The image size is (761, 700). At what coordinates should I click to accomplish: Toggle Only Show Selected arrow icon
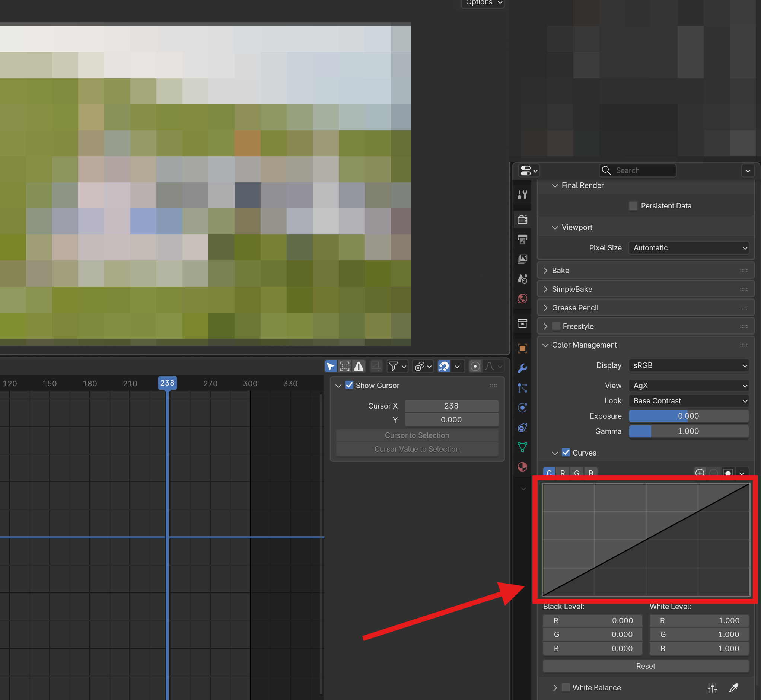pos(331,366)
